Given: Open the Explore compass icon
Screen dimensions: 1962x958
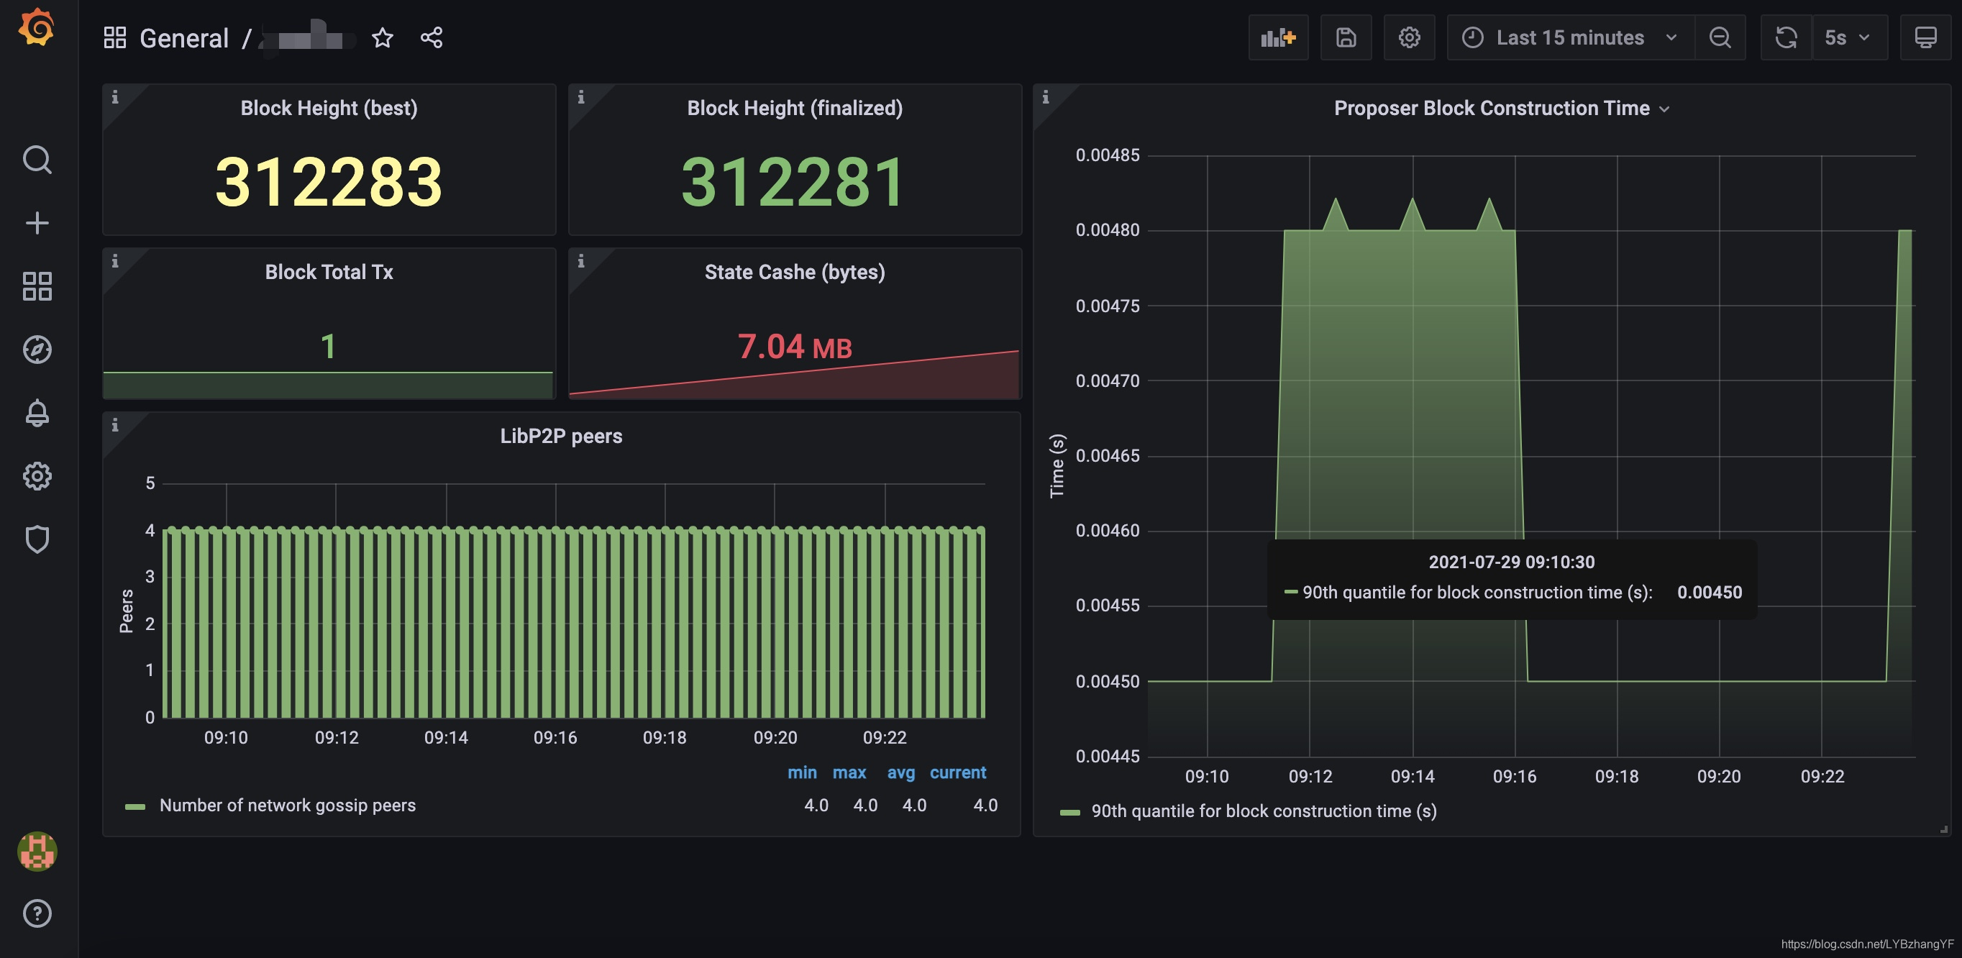Looking at the screenshot, I should 37,350.
